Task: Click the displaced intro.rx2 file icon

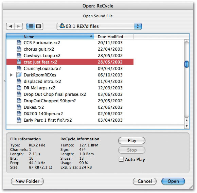Action: coord(19,82)
